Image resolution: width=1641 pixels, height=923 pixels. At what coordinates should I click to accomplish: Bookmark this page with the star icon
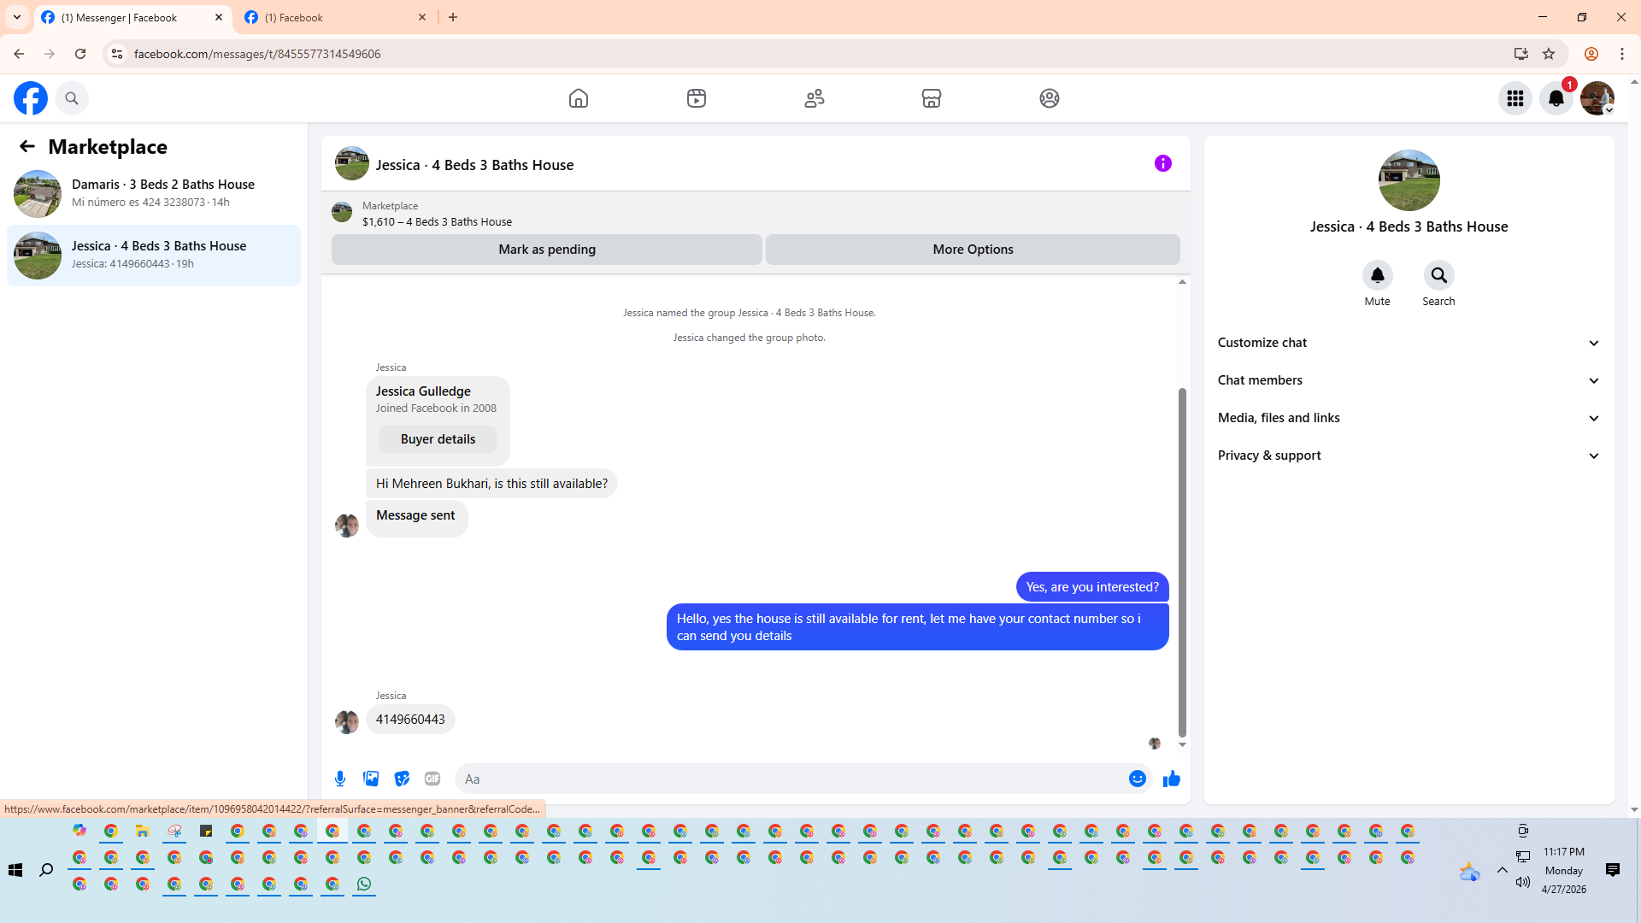[x=1549, y=54]
